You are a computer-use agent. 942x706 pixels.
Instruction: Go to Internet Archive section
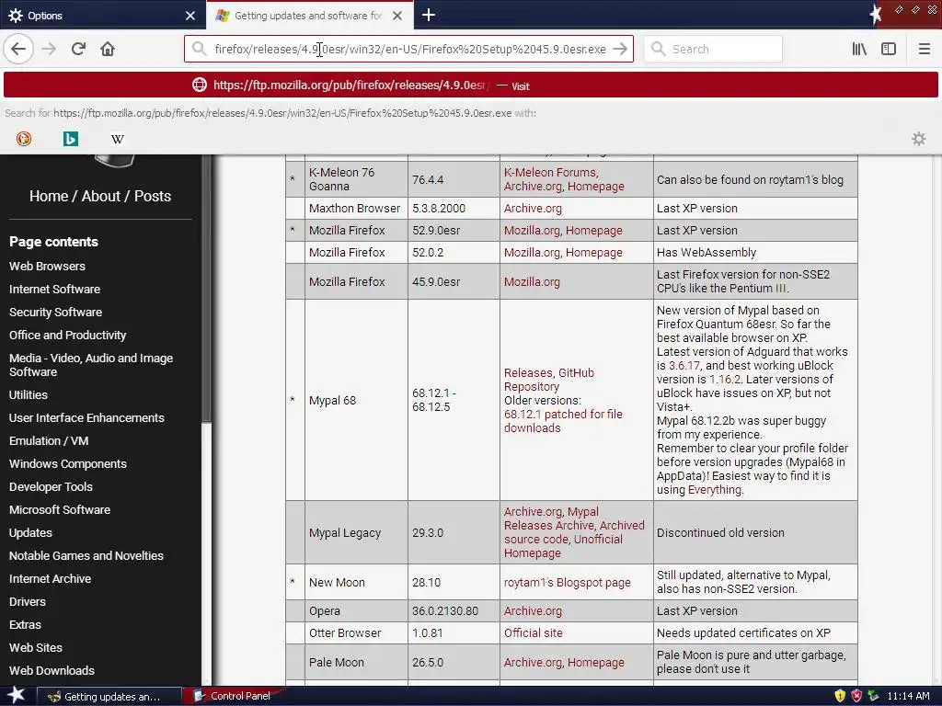click(50, 579)
